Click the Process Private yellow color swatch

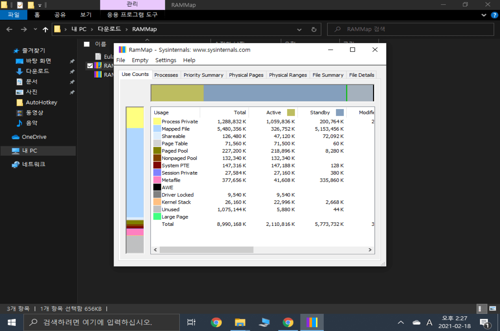[157, 121]
